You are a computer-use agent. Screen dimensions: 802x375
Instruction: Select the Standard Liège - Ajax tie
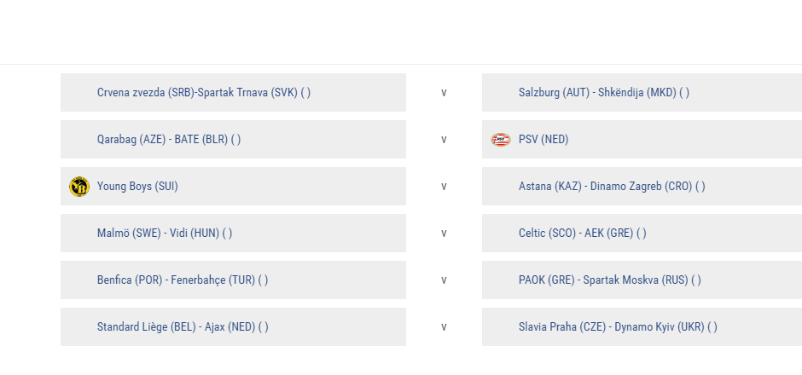pos(183,327)
